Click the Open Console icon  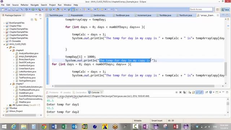pos(217,92)
